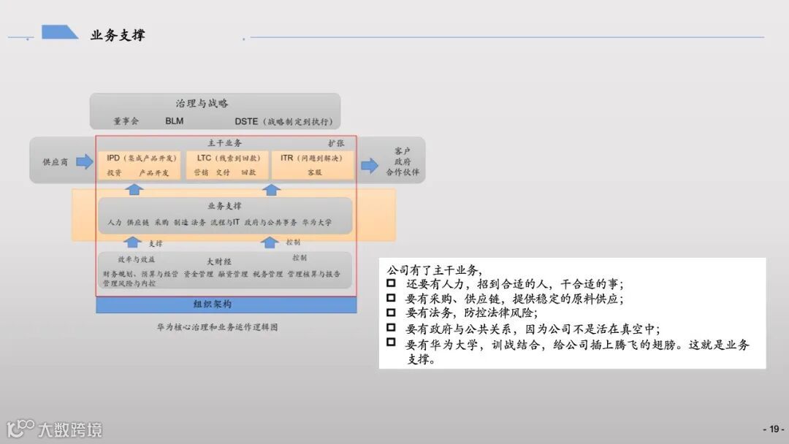The width and height of the screenshot is (789, 444).
Task: Select the 税务管理 label
Action: coord(267,274)
